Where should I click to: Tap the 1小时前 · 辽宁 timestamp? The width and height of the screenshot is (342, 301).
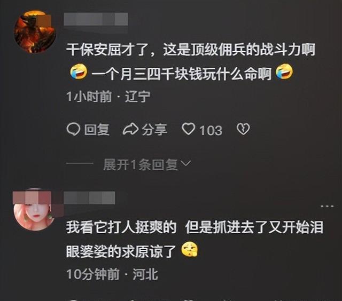click(x=108, y=97)
